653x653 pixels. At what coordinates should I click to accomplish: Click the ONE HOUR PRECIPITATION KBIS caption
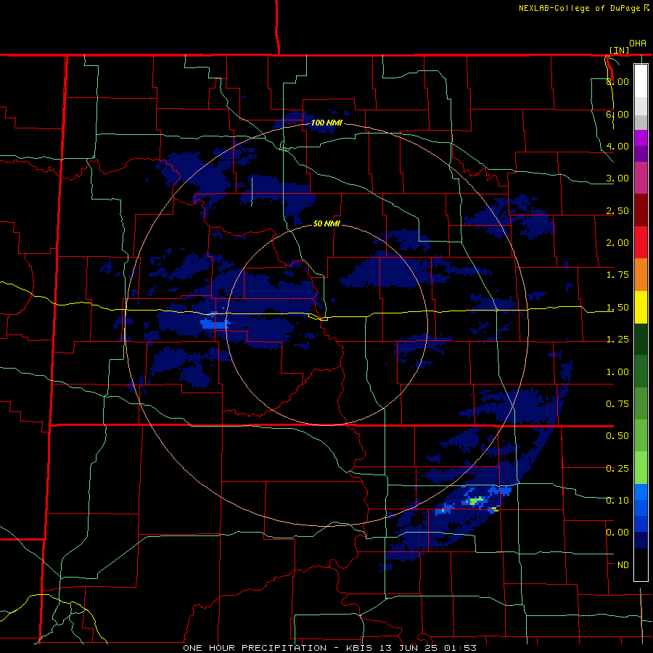330,648
